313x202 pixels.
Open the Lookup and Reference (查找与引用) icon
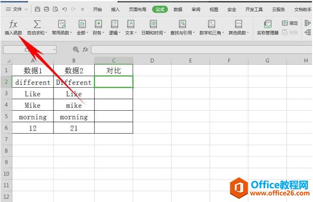182,24
